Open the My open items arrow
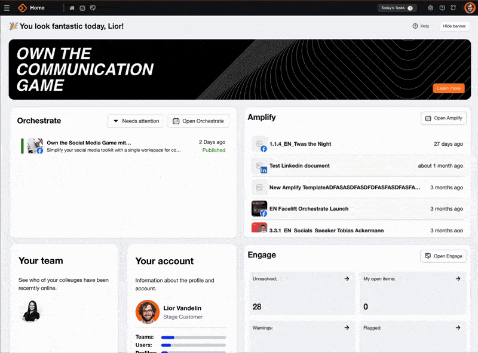Viewport: 478px width, 353px height. (458, 278)
